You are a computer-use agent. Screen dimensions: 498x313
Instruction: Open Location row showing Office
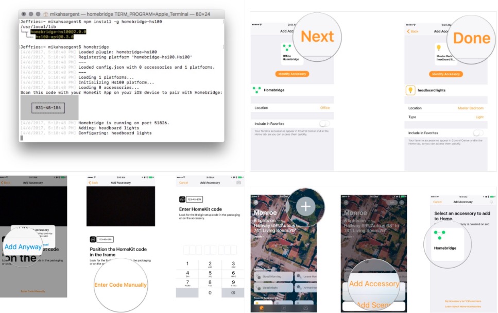292,108
